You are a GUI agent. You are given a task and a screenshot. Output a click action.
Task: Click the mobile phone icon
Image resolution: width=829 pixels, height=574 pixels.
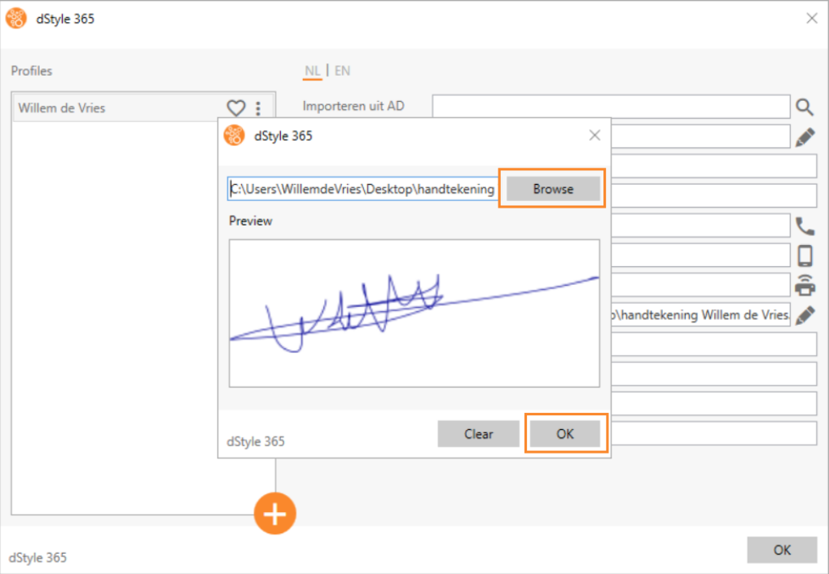(805, 256)
